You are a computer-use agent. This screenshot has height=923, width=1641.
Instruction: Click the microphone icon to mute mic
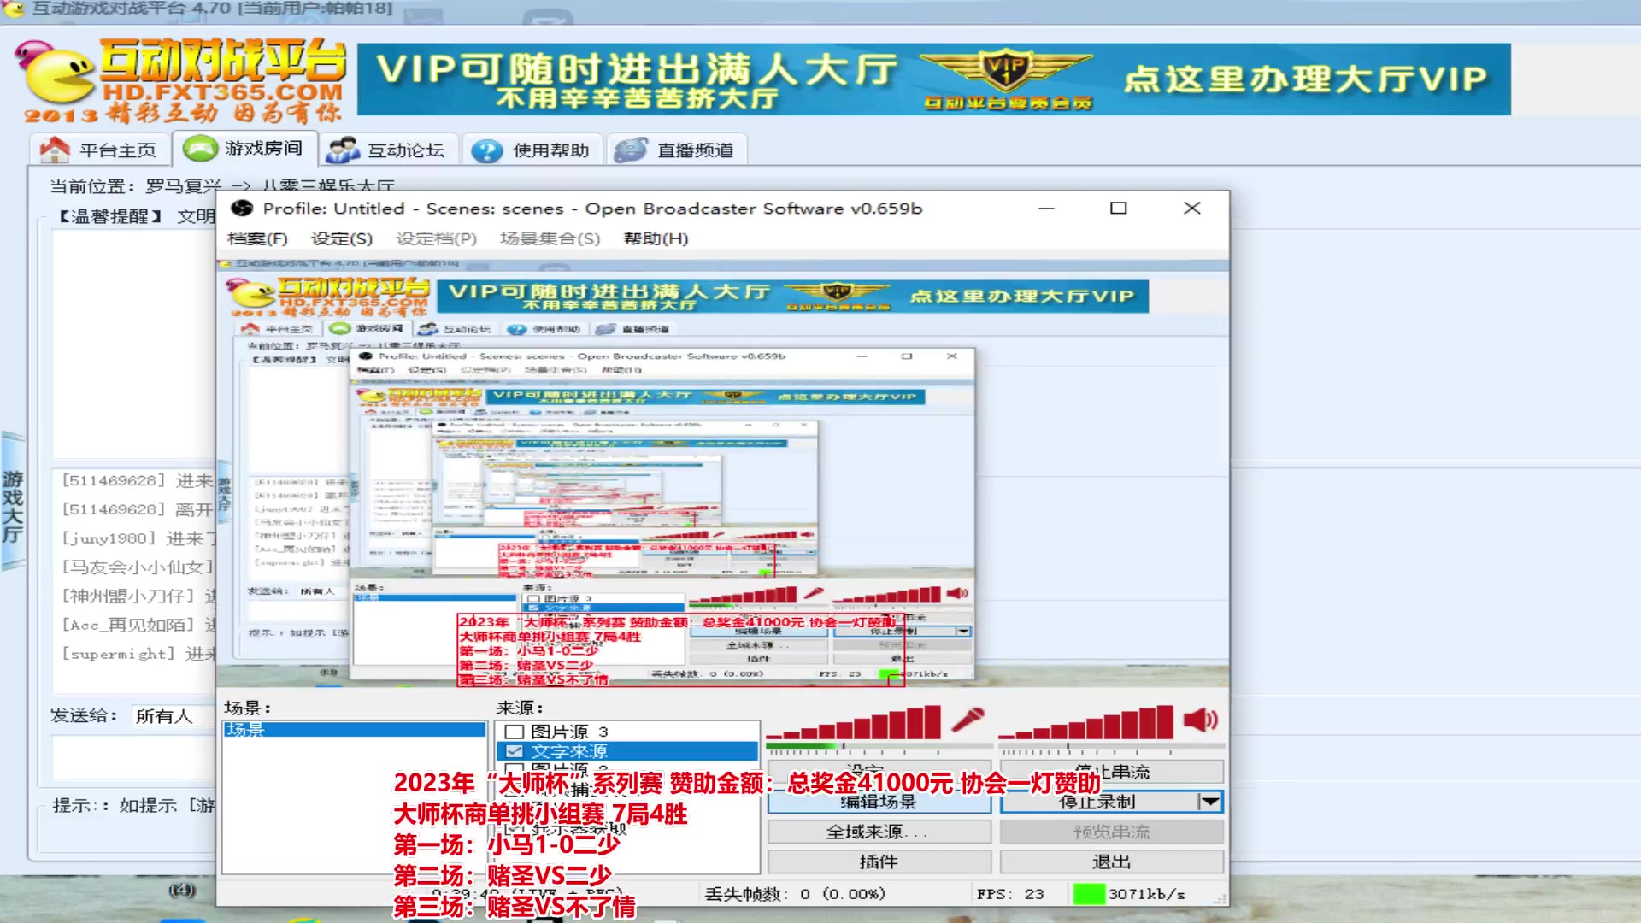pyautogui.click(x=968, y=720)
